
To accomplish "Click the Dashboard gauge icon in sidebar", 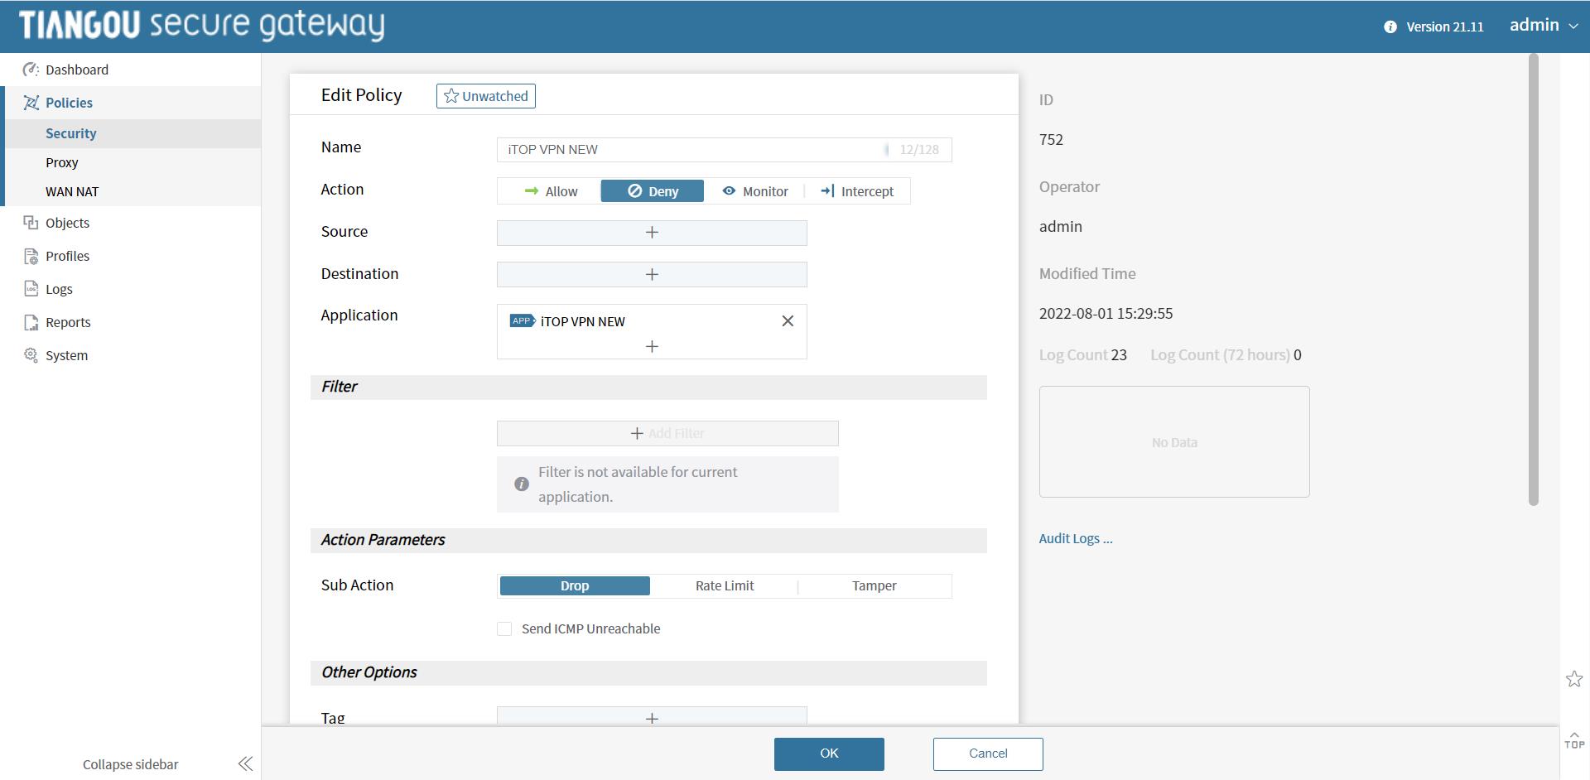I will click(x=31, y=70).
